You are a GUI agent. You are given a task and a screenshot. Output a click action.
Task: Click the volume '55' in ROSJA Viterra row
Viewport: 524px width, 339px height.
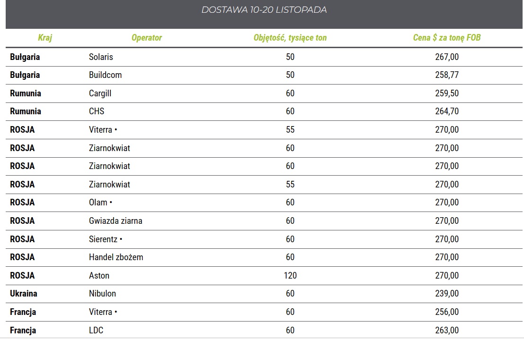pyautogui.click(x=290, y=130)
